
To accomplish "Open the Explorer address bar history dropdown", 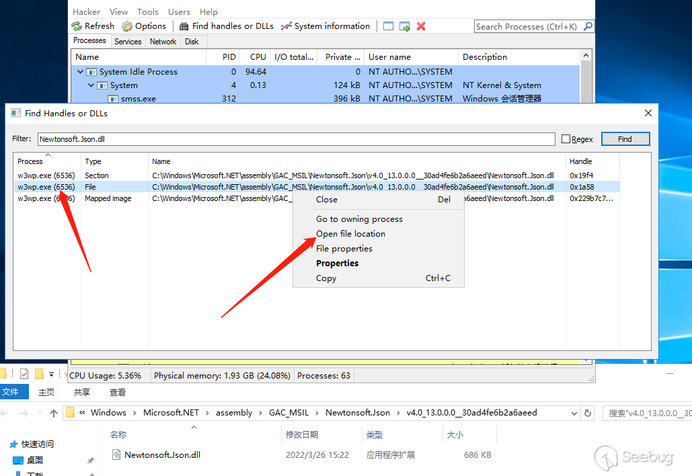I will click(574, 413).
